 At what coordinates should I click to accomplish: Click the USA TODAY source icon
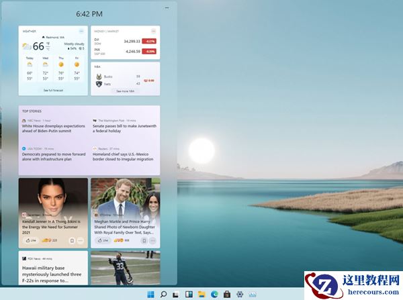click(x=24, y=148)
